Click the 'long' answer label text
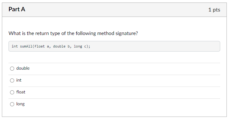 (20, 104)
